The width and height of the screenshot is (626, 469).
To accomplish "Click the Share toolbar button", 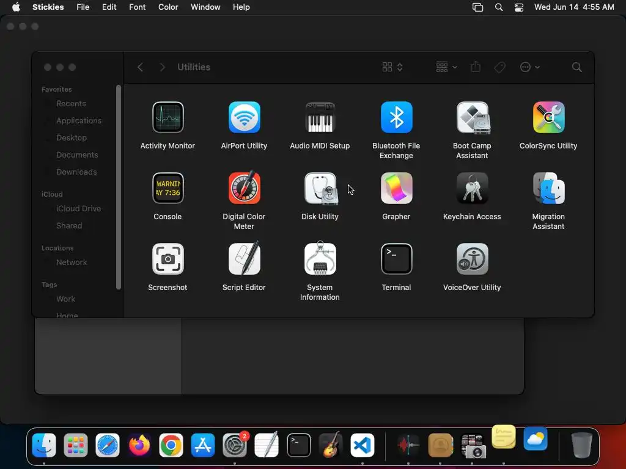I will [476, 67].
